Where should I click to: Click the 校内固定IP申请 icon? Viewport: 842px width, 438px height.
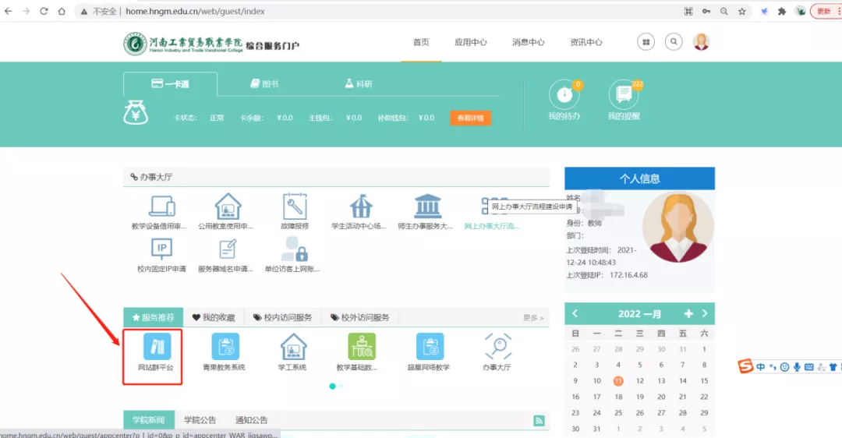click(x=161, y=250)
